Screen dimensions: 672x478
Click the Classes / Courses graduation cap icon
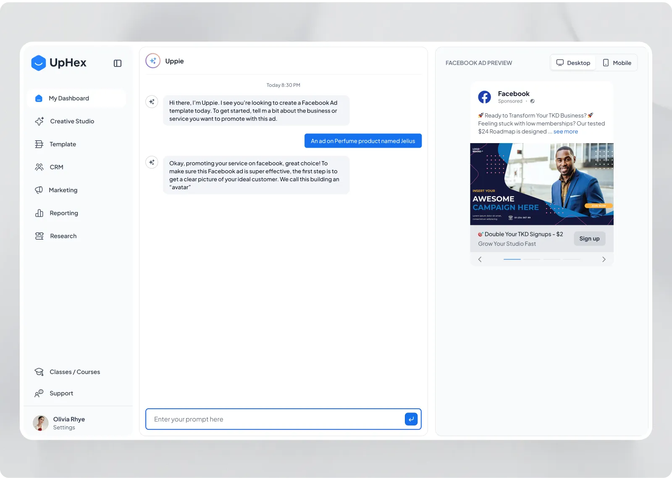click(x=39, y=372)
